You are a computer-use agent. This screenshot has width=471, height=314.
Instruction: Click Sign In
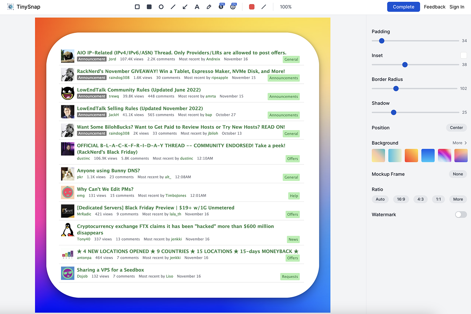(457, 7)
